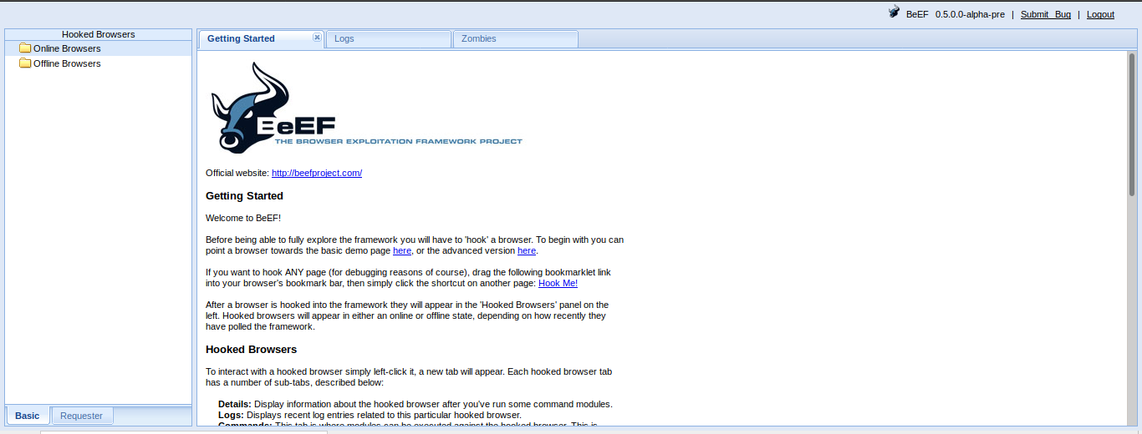The width and height of the screenshot is (1142, 434).
Task: Click the vertical scrollbar thumb in content
Action: (x=1132, y=125)
